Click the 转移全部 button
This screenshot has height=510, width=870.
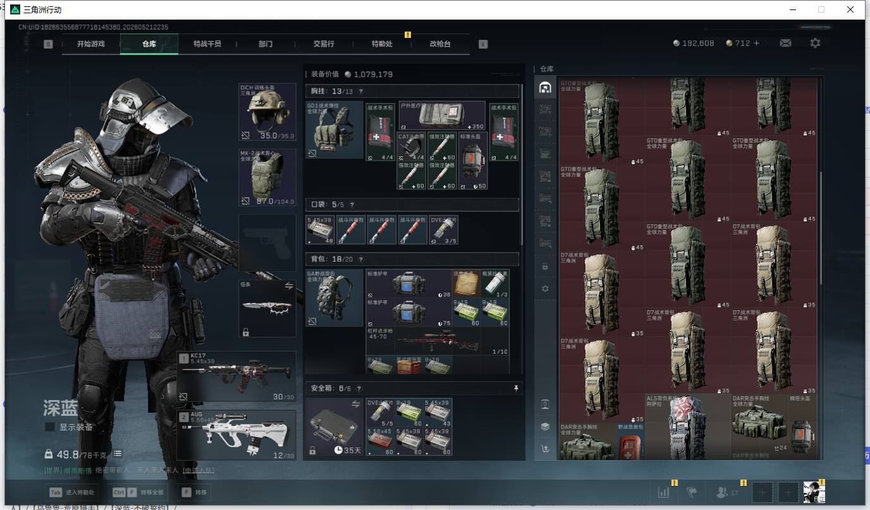point(138,492)
